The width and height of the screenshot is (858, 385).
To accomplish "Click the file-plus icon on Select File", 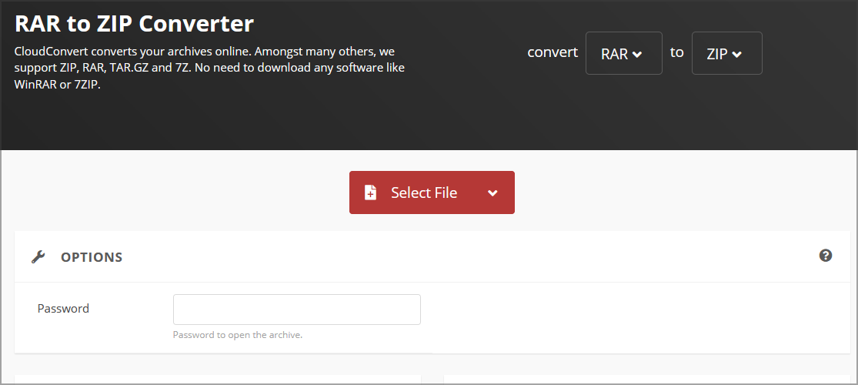I will [x=371, y=192].
